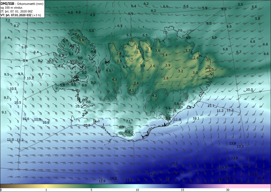Image resolution: width=271 pixels, height=192 pixels.
Task: Select the map value 10.8
Action: coord(87,125)
